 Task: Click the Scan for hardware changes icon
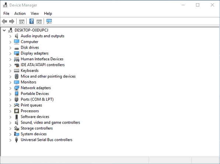click(49, 21)
